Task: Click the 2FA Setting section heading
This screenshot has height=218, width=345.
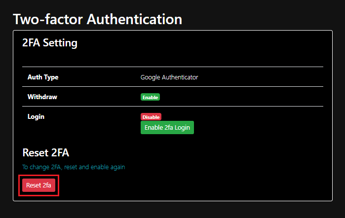Action: coord(50,43)
